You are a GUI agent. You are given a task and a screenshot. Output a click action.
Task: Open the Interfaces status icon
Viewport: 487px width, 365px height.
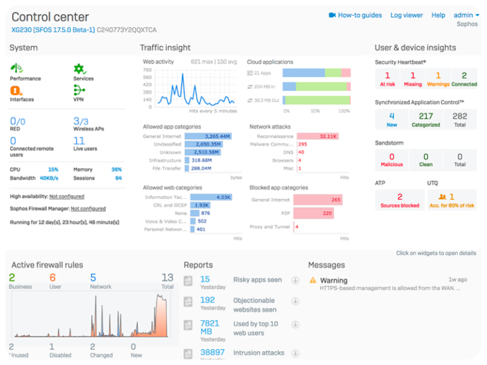16,90
